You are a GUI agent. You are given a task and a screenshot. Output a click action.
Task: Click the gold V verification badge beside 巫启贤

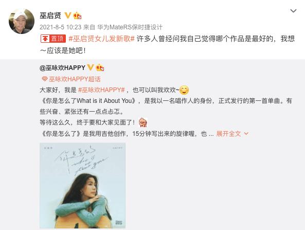coord(67,15)
